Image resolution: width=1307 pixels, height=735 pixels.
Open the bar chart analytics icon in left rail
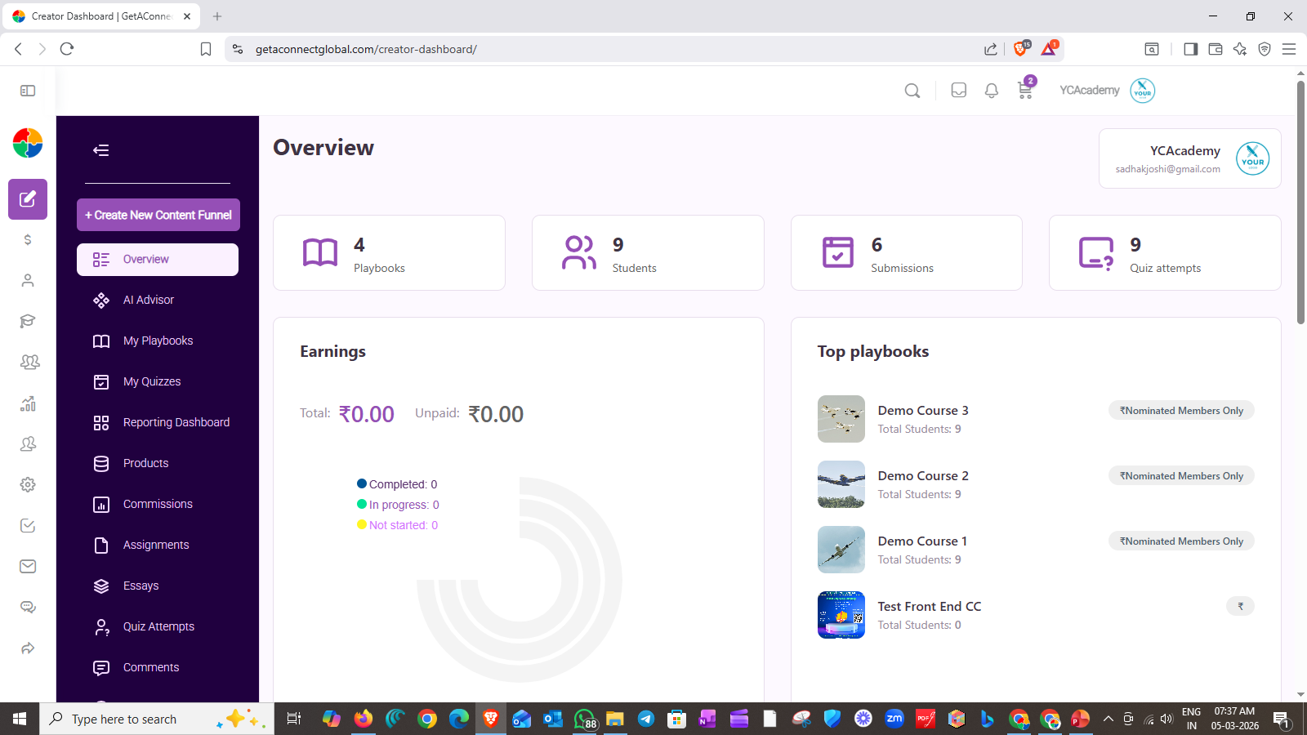pos(28,403)
